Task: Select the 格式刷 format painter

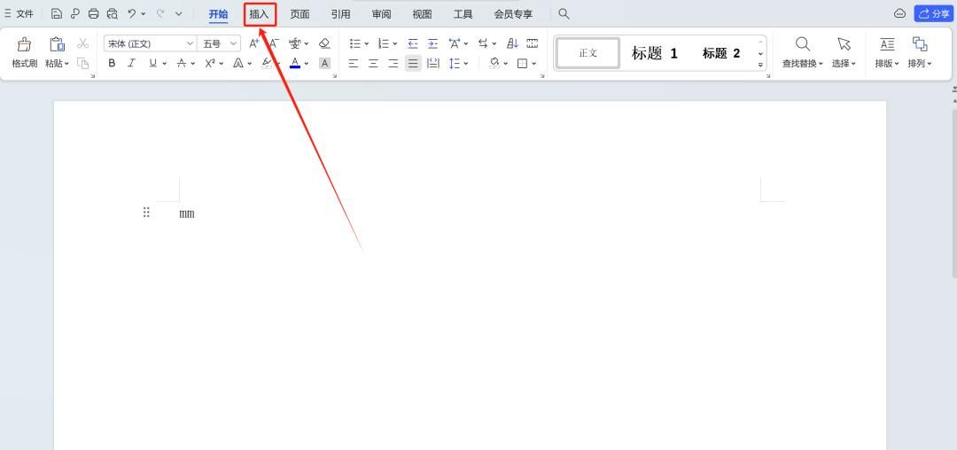Action: click(x=25, y=52)
